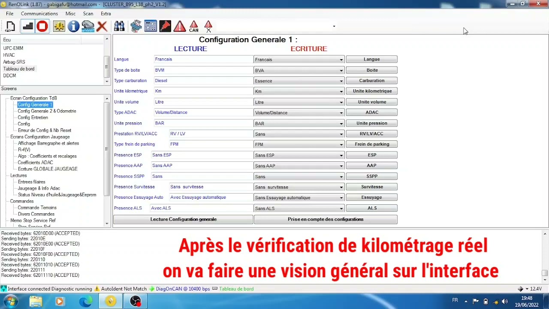Open the frein de parking FPM dropdown

click(299, 145)
